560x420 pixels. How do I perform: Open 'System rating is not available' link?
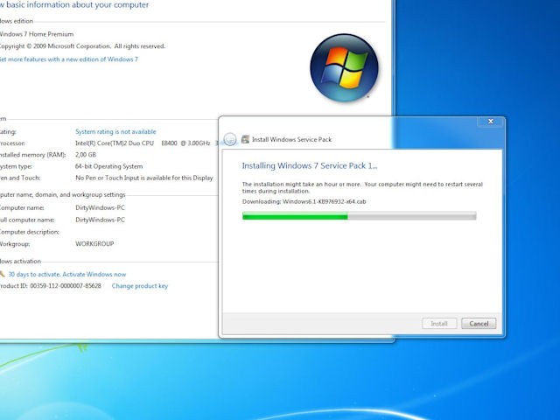coord(115,132)
